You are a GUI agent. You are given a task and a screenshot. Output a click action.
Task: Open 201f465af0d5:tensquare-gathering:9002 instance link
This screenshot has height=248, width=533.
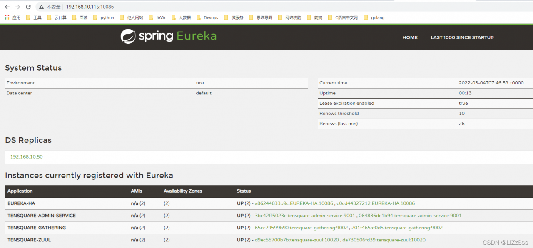[397, 228]
